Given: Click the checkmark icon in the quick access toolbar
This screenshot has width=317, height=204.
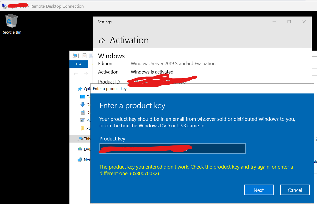Looking at the screenshot, I should (x=84, y=55).
